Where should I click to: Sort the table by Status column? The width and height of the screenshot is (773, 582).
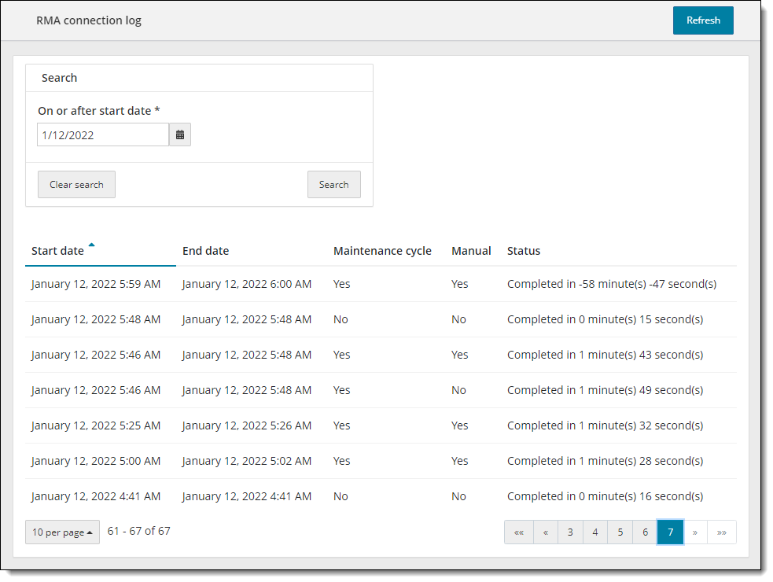(524, 250)
